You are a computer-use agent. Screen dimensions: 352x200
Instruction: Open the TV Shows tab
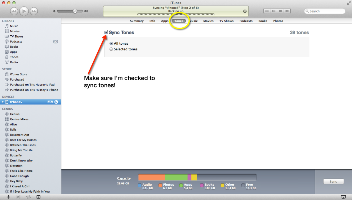tap(226, 21)
